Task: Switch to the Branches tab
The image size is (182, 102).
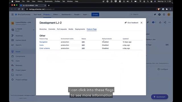Action: coord(43,29)
